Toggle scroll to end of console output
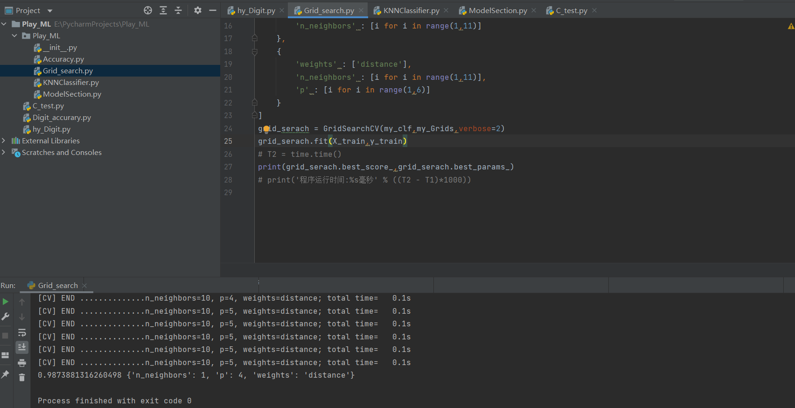Screen dimensions: 795x408 pos(22,347)
